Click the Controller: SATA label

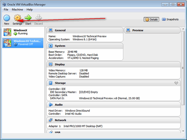(x=58, y=95)
